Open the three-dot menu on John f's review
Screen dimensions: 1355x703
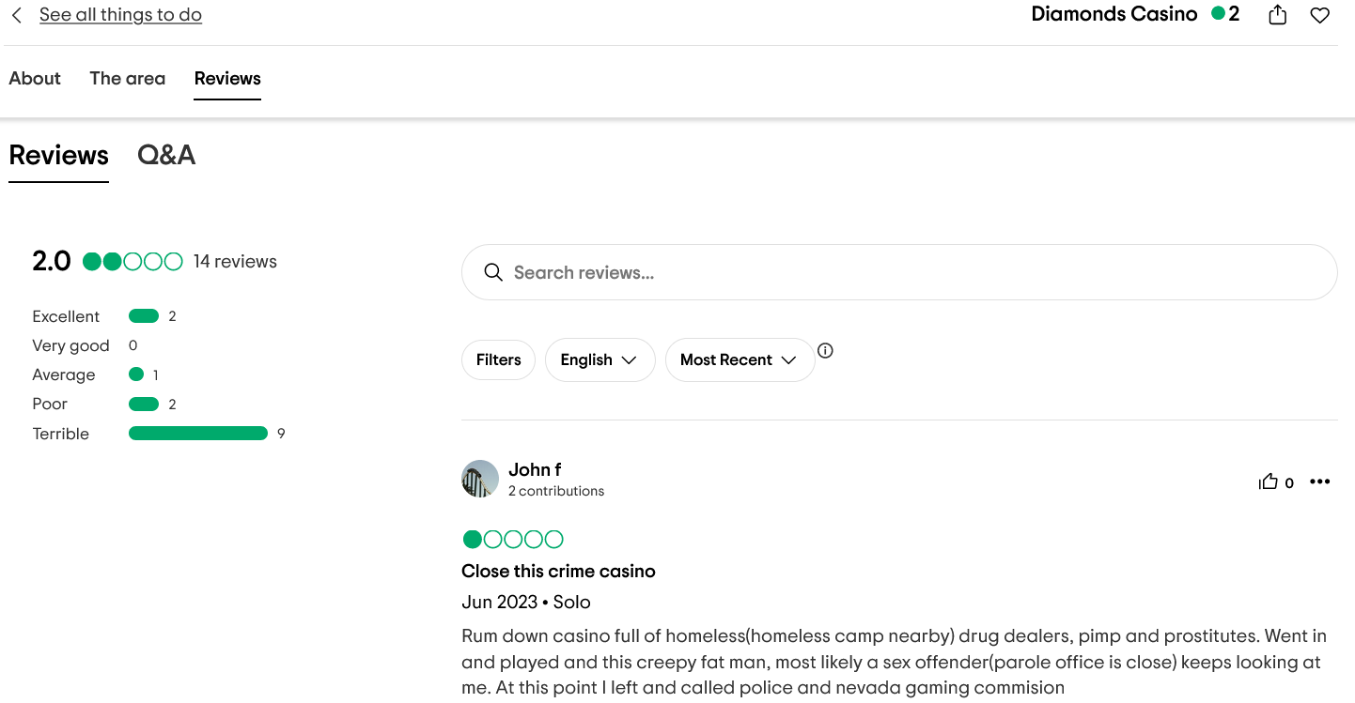(x=1320, y=481)
